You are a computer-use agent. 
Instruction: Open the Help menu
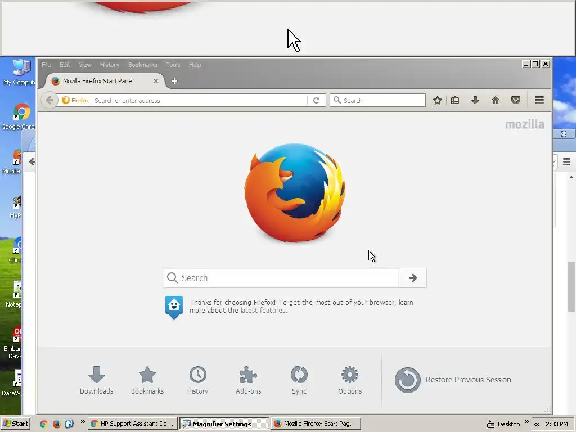click(x=195, y=65)
